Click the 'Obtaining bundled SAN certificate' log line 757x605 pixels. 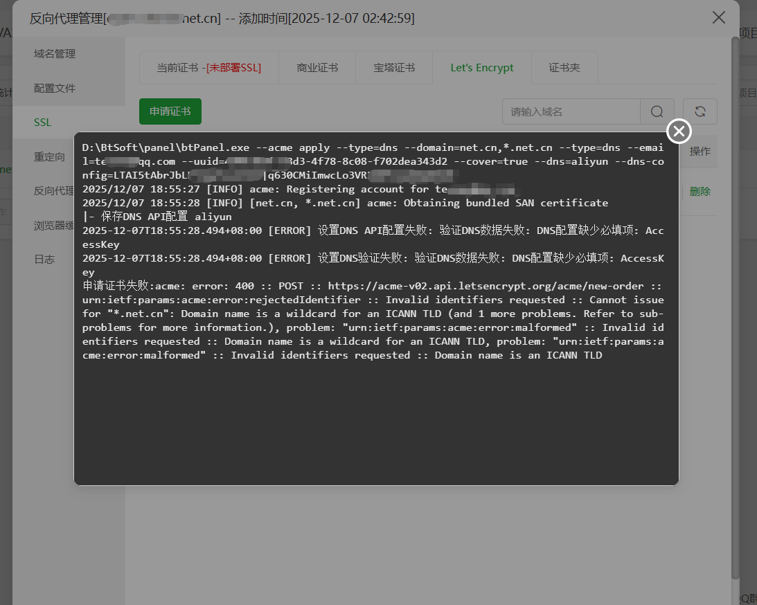coord(345,203)
